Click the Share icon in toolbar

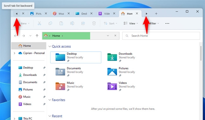tap(83, 23)
